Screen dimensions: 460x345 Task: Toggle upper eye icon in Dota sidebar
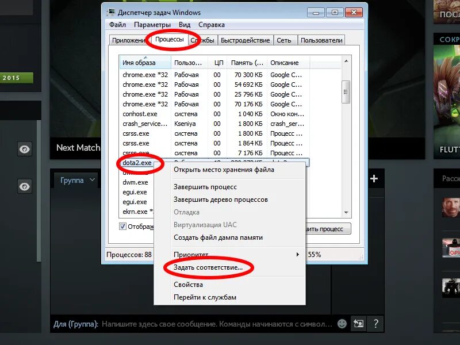click(x=25, y=149)
